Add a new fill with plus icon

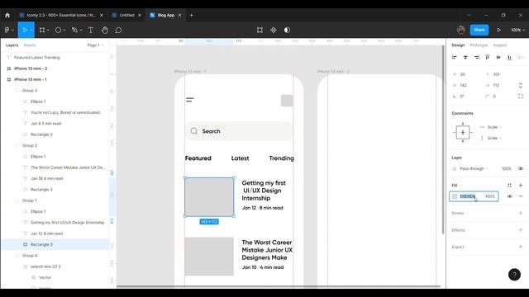(x=521, y=185)
